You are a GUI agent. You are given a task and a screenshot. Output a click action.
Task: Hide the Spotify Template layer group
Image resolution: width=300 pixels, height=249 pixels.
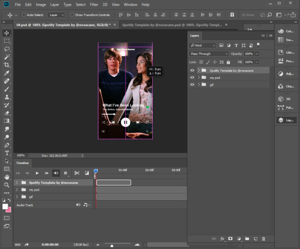tap(192, 71)
